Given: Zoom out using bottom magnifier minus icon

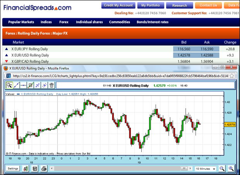Looking at the screenshot, I should tap(222, 169).
